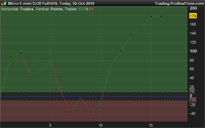205x128 pixels.
Task: Change the Horizontal axis setting 'Trades'
Action: tap(27, 9)
